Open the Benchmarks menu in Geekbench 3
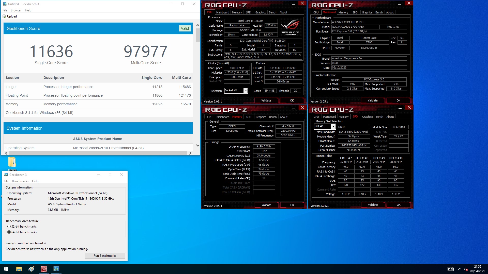Viewport: 488px width, 274px height. click(20, 181)
